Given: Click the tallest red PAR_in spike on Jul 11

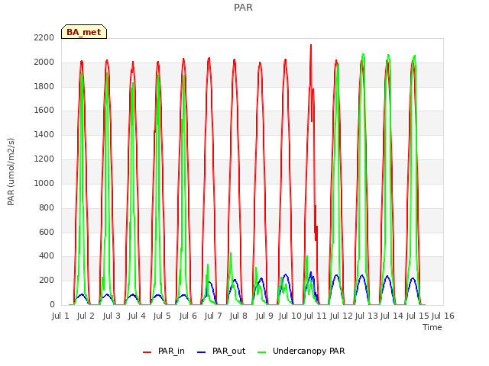Looking at the screenshot, I should click(x=311, y=46).
